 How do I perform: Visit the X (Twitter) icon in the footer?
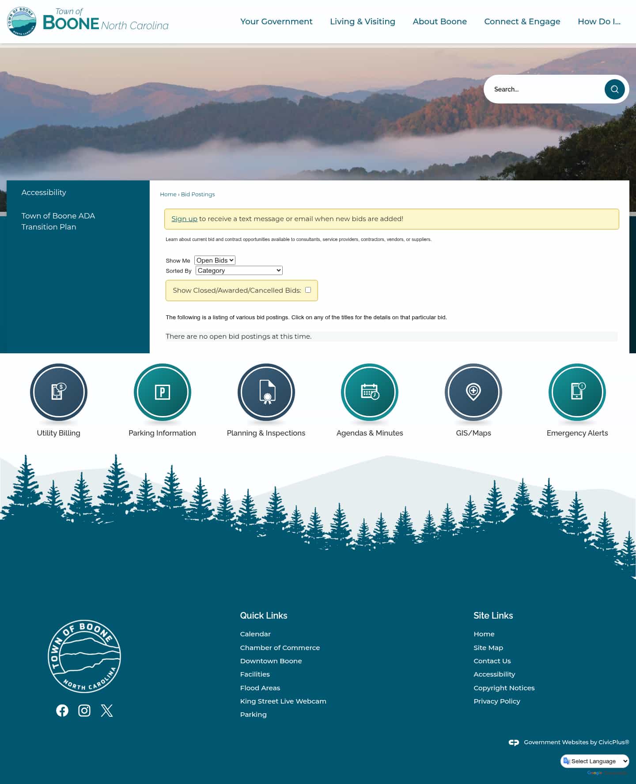point(107,710)
